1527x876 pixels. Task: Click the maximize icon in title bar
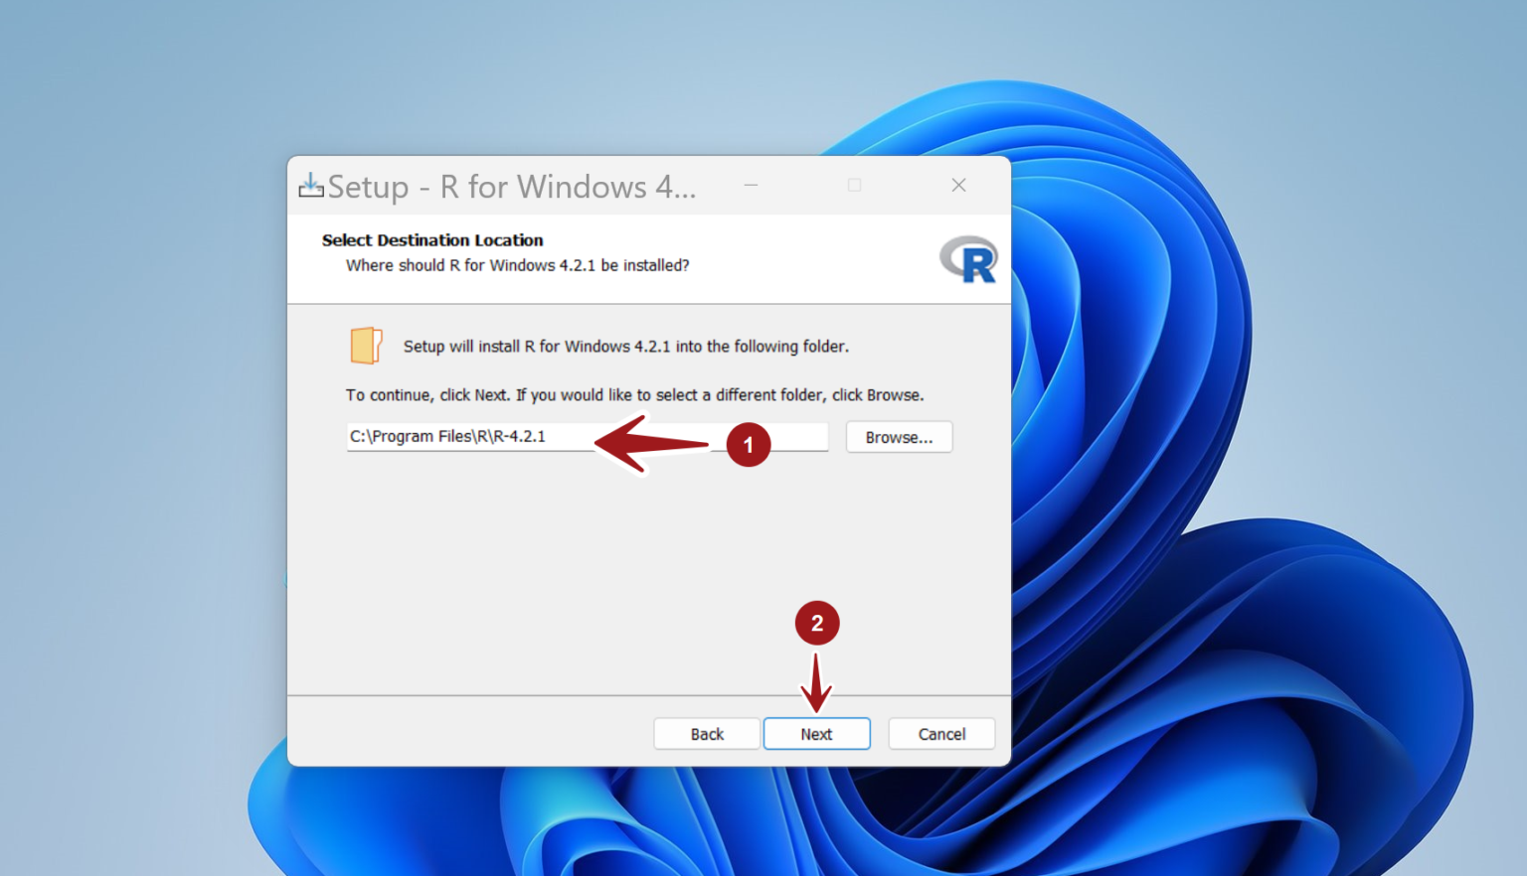click(x=854, y=185)
